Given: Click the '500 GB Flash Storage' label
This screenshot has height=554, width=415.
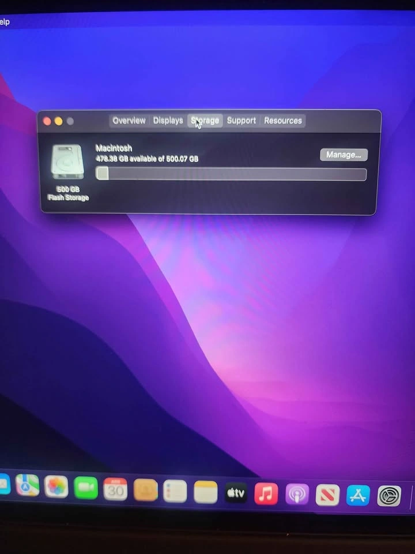Looking at the screenshot, I should (68, 194).
